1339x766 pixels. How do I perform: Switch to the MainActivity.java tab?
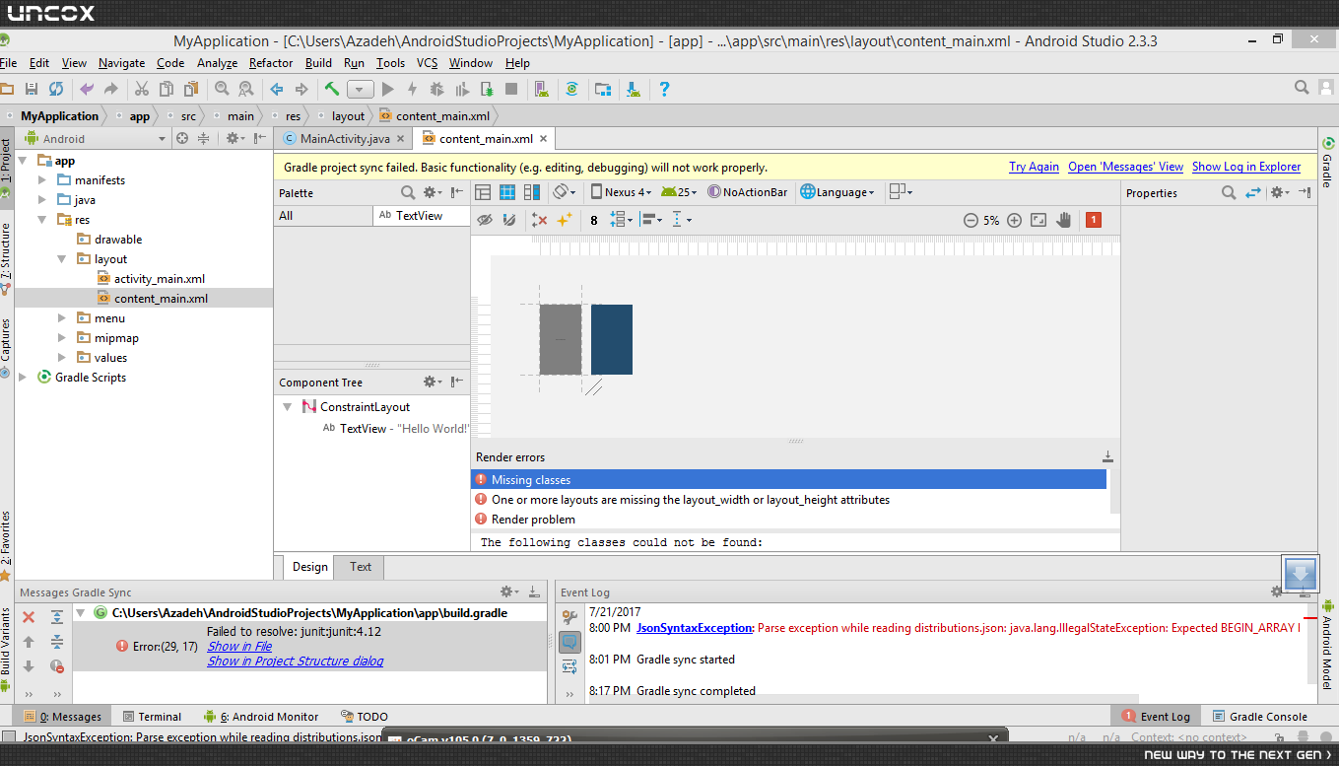tap(344, 139)
